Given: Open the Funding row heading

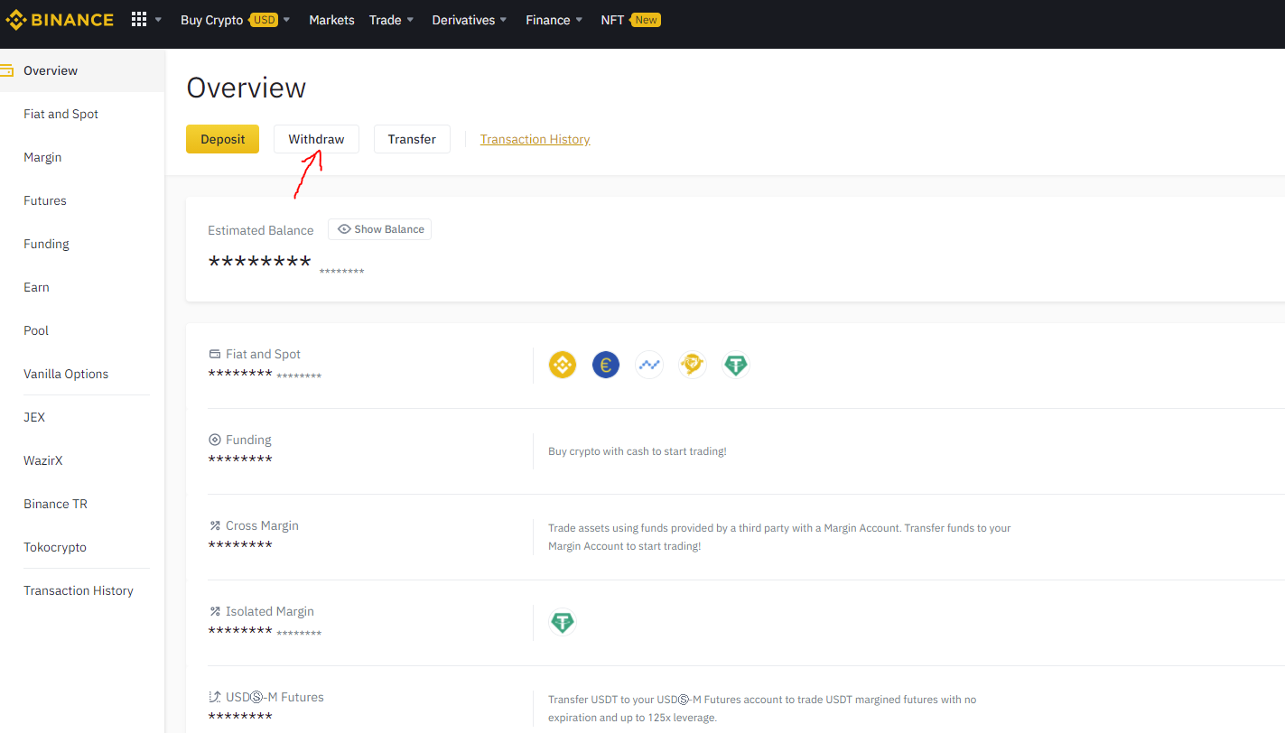Looking at the screenshot, I should click(x=248, y=440).
